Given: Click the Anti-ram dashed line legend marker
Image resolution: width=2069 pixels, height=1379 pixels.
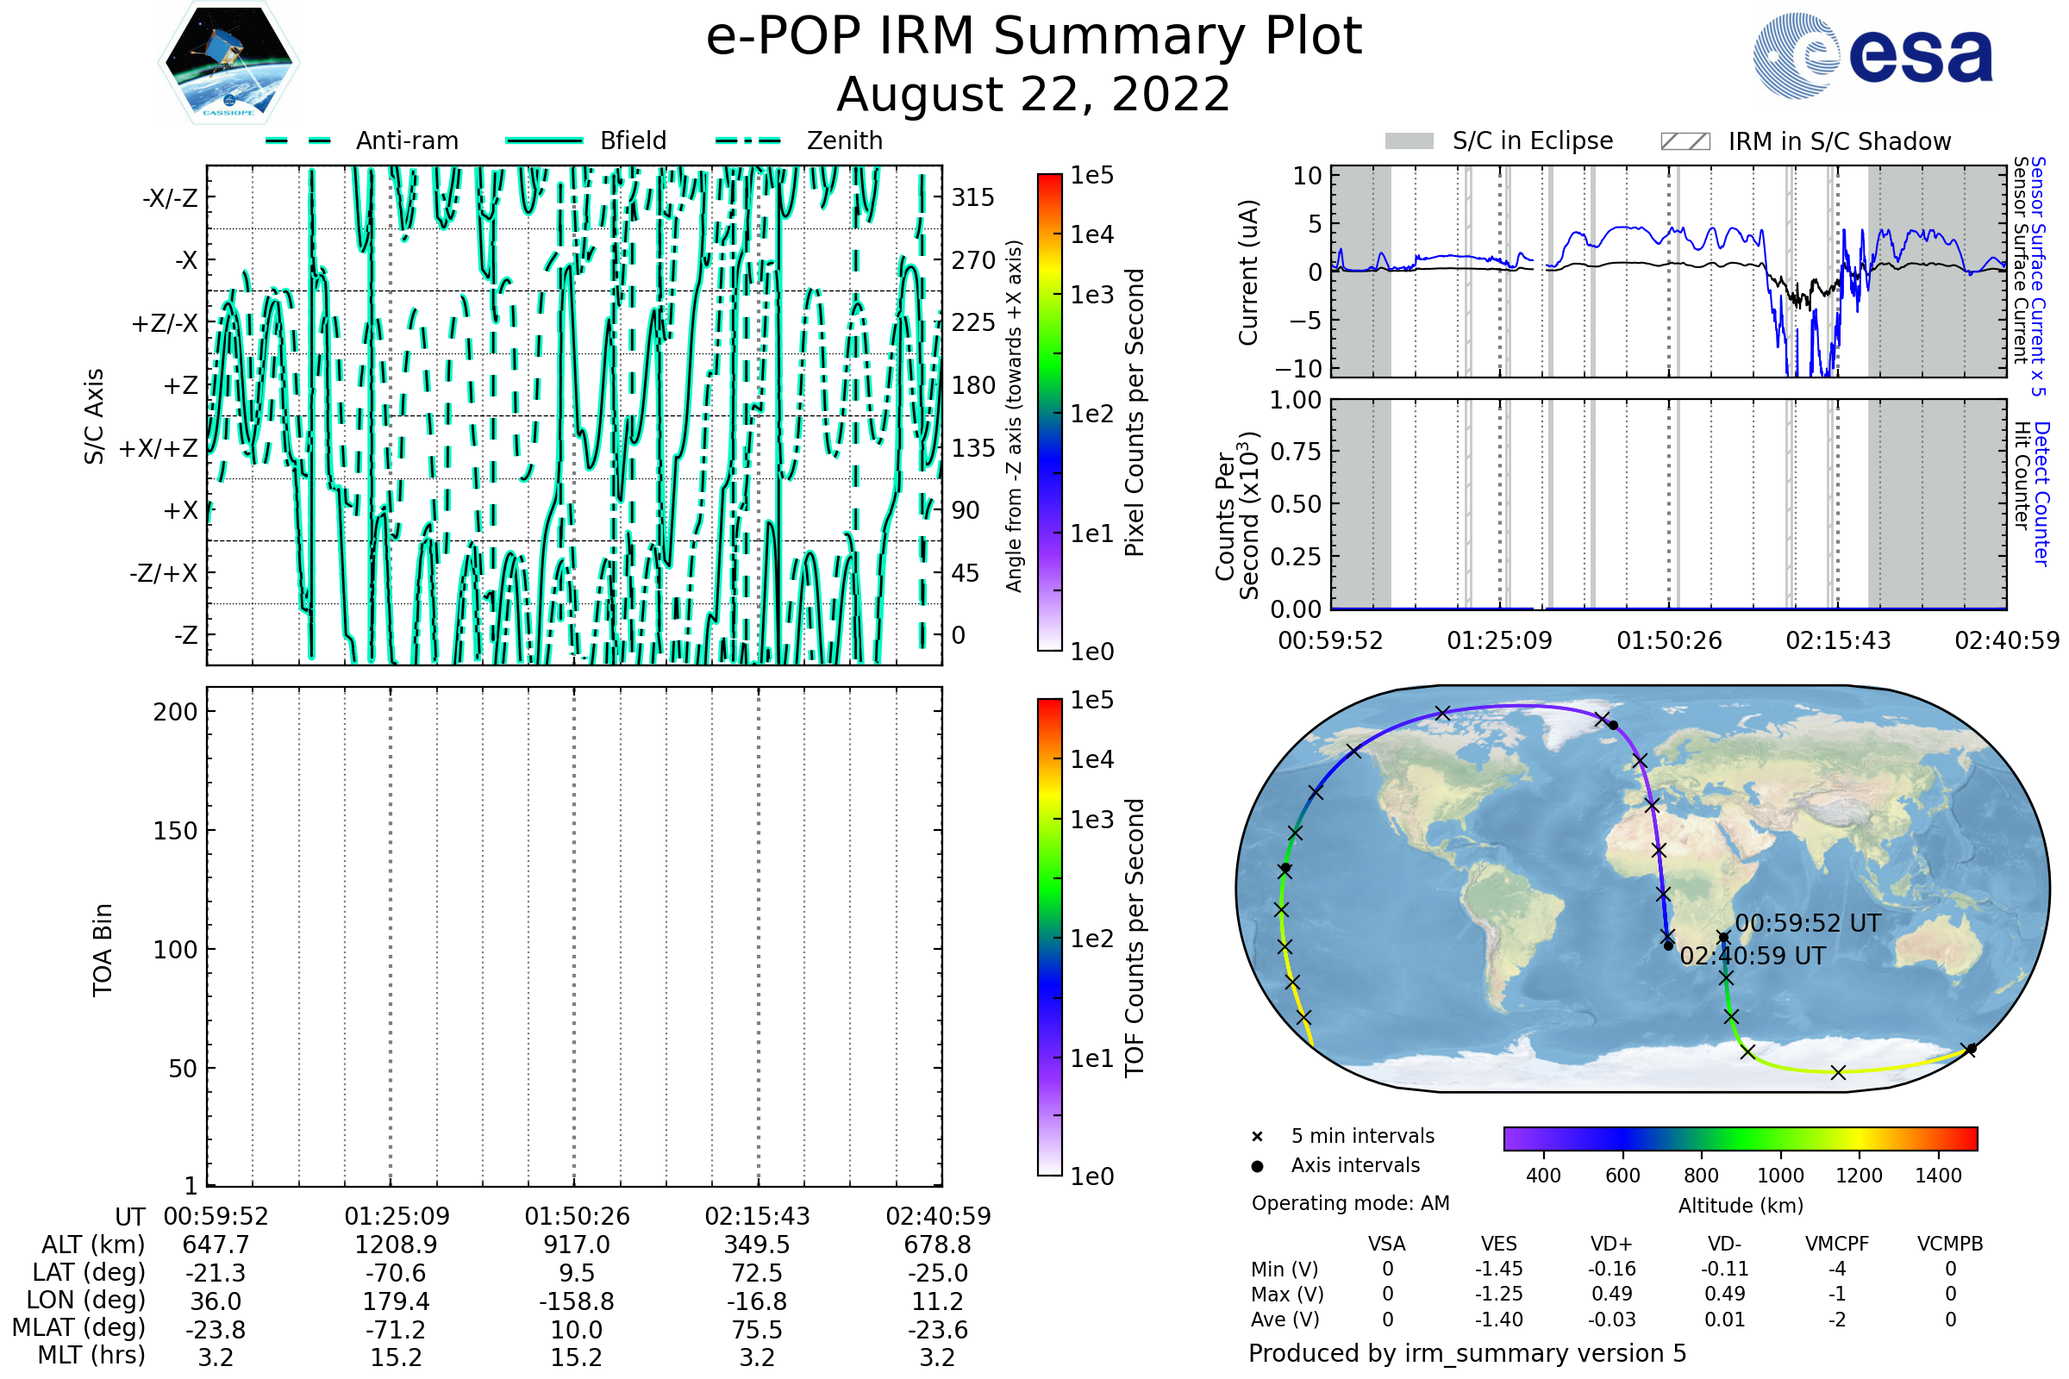Looking at the screenshot, I should [x=298, y=140].
